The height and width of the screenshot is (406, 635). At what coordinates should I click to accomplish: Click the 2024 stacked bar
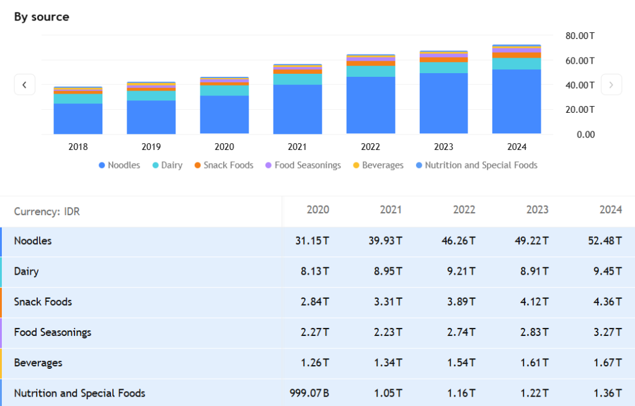[517, 93]
